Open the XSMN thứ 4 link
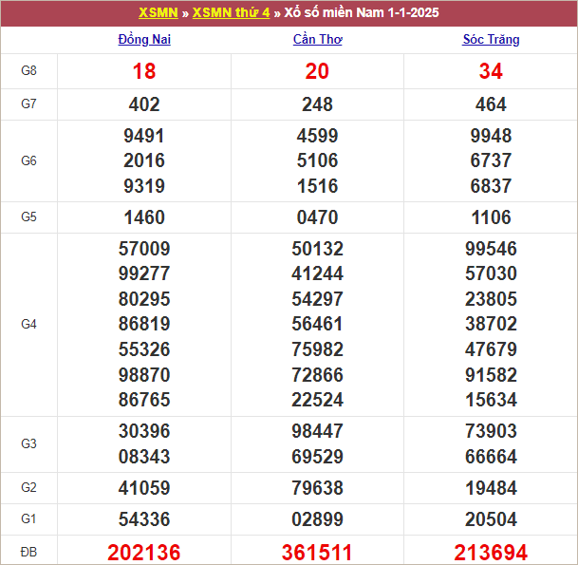 pos(232,13)
